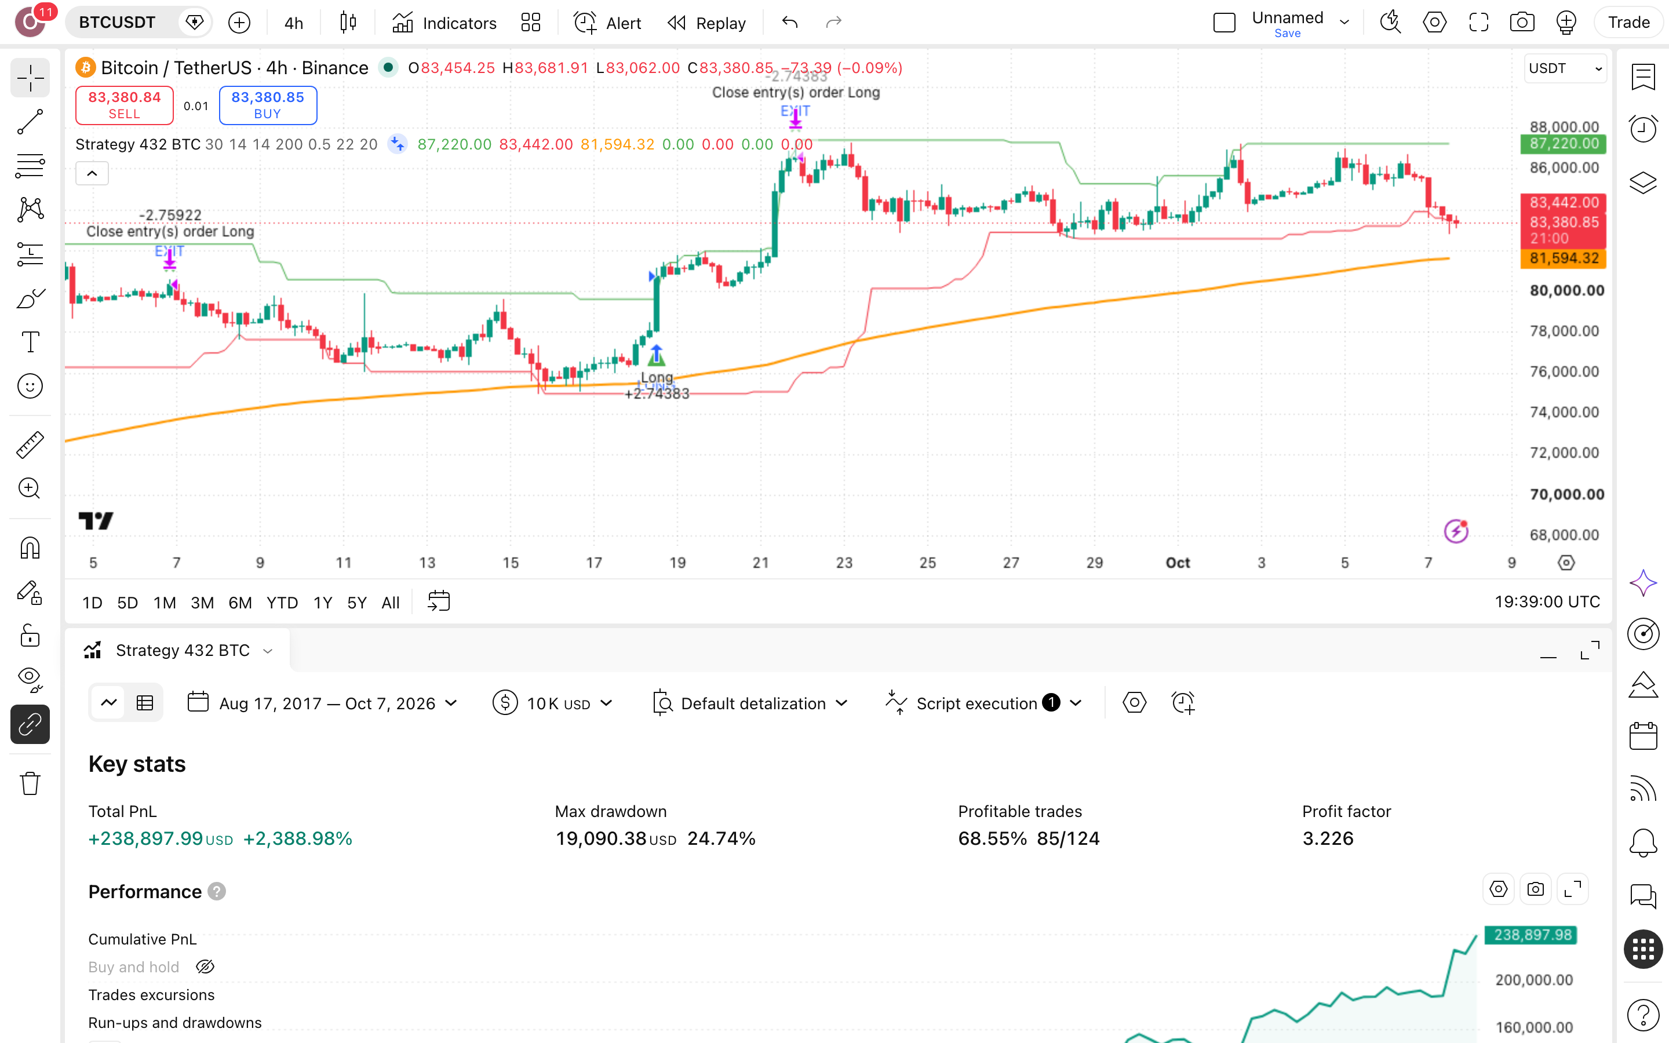Open Run-ups and drawdowns section
The image size is (1669, 1043).
174,1022
